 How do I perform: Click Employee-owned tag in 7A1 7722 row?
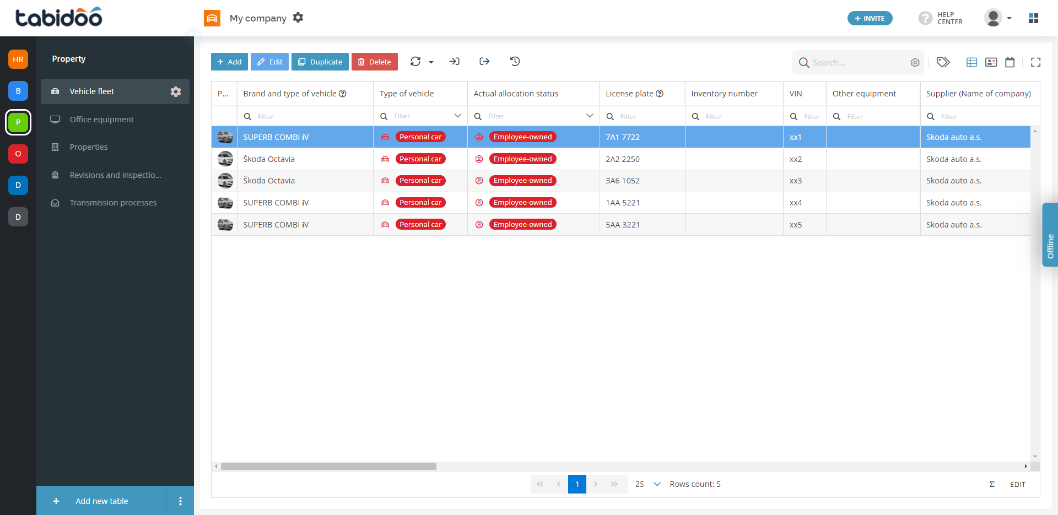click(522, 137)
